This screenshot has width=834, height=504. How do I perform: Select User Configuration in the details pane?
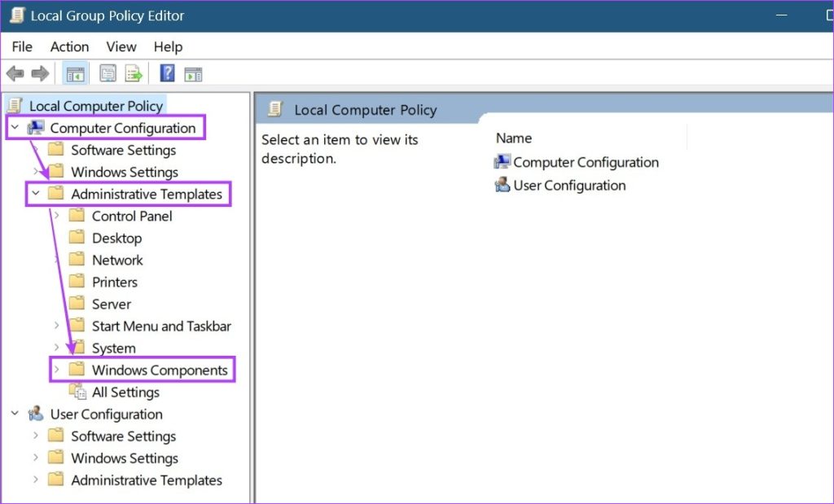tap(568, 185)
